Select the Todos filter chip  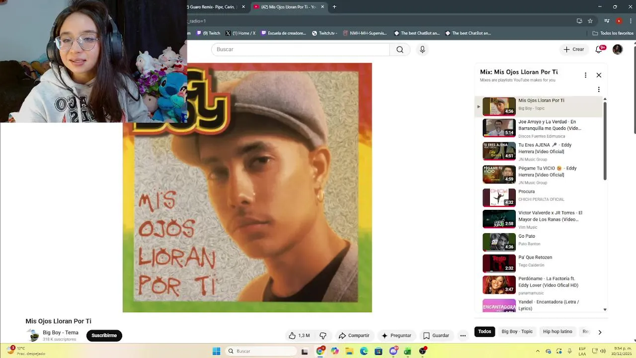tap(484, 332)
